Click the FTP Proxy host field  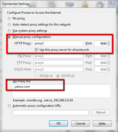58,63
